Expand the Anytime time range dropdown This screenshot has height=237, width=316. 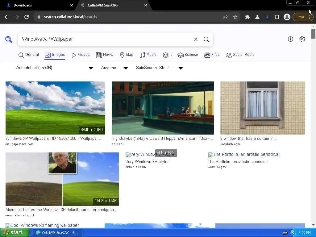114,68
